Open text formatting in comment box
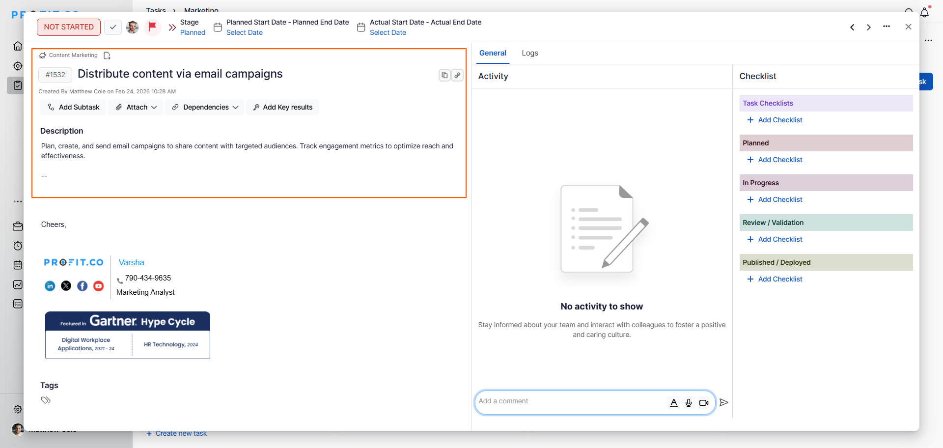 coord(674,403)
